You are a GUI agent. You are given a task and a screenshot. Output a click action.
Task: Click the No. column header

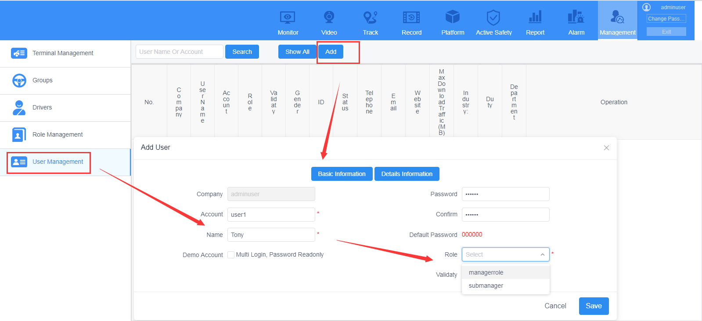pos(149,102)
